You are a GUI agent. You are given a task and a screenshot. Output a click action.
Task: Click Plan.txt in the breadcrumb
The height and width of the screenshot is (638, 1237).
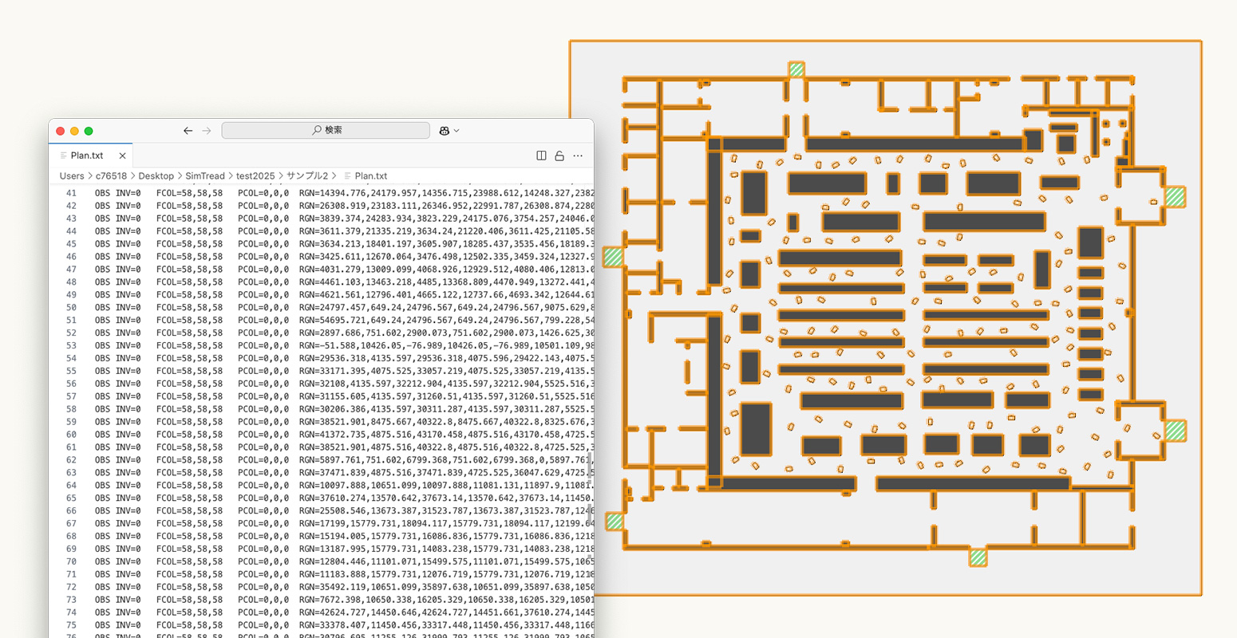370,175
